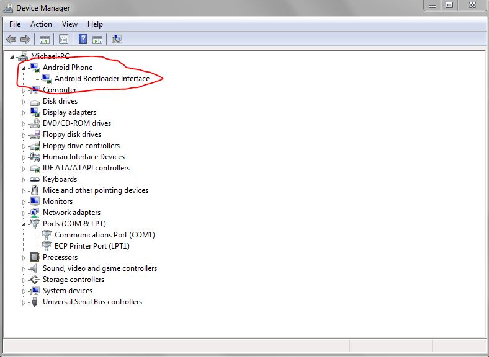
Task: Click the Disk drives icon
Action: [x=34, y=102]
